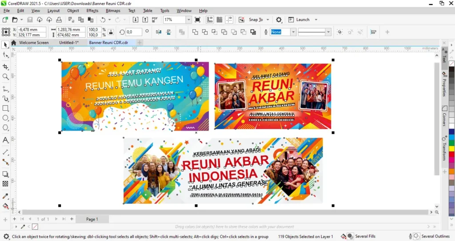
Task: Select the Text tool in toolbox
Action: pyautogui.click(x=5, y=140)
